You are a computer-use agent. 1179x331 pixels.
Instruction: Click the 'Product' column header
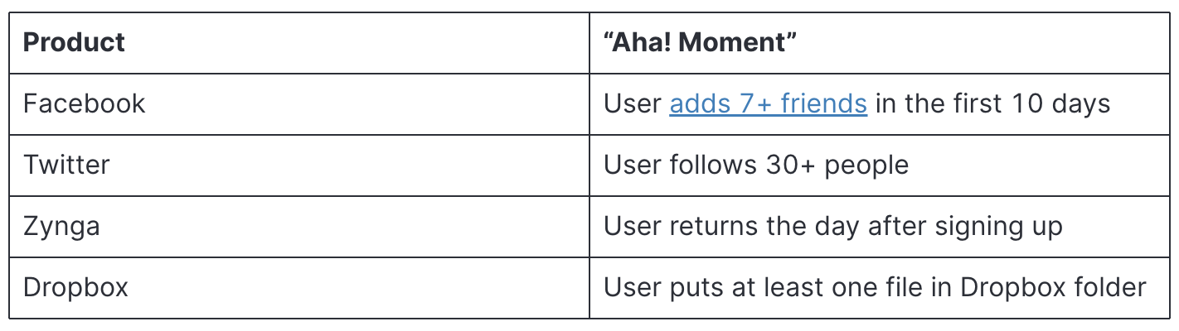pos(75,42)
